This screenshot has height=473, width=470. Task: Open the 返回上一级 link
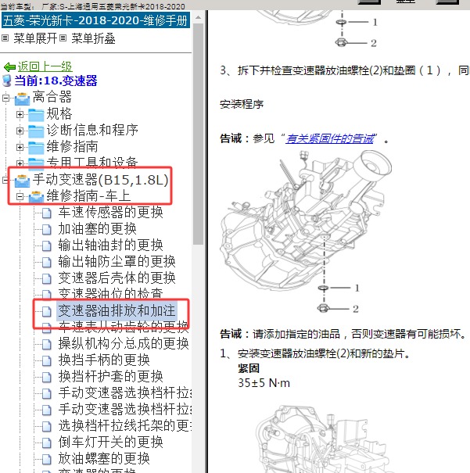45,66
